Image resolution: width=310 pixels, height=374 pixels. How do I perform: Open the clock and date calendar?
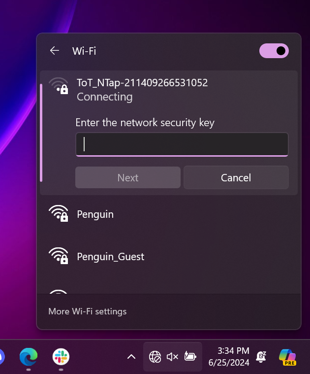click(x=229, y=357)
